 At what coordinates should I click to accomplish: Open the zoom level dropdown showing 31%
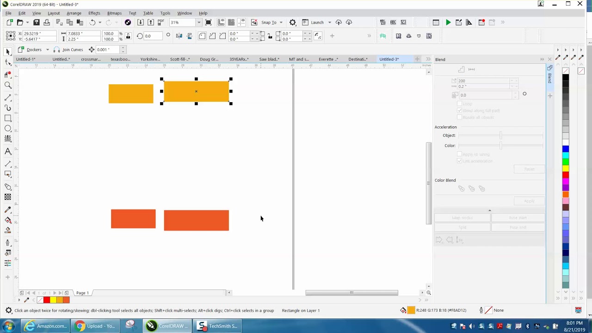199,22
